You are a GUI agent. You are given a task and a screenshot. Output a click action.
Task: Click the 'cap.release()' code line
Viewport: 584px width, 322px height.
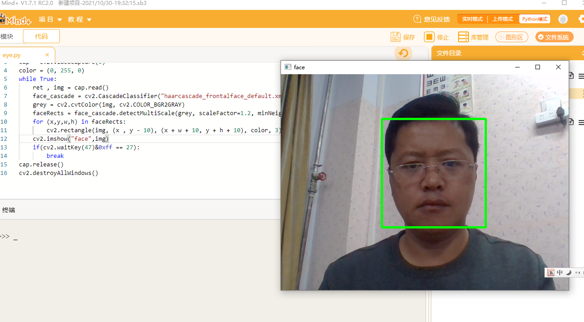tap(41, 164)
